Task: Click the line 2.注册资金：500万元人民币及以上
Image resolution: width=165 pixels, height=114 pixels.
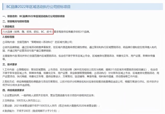Action: 22,101
